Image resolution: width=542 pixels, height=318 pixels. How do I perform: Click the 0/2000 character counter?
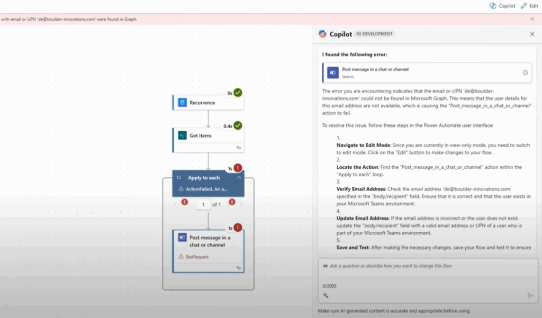[x=329, y=286]
